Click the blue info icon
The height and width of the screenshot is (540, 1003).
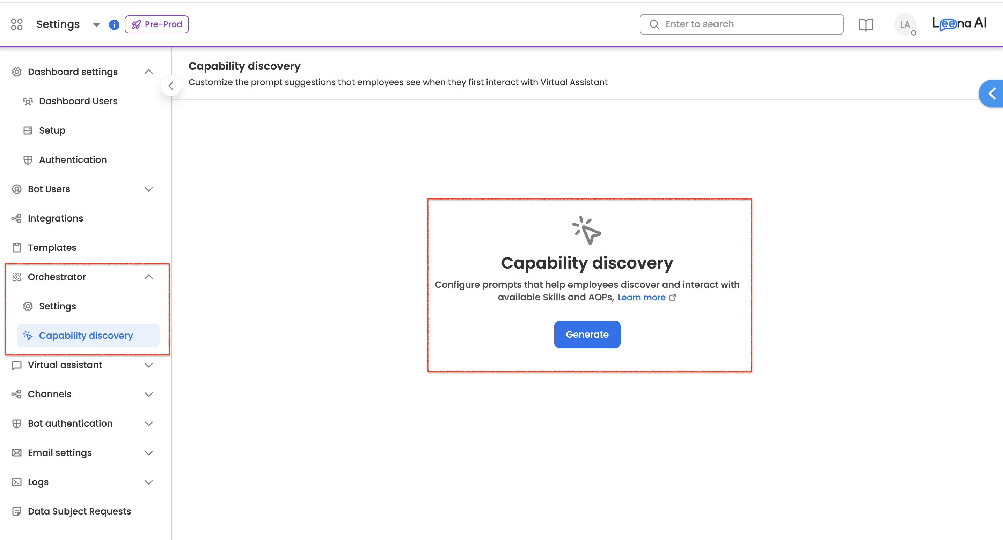click(114, 24)
